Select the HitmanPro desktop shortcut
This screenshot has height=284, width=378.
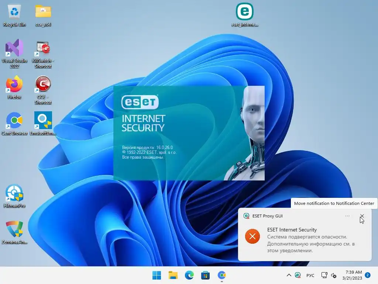pyautogui.click(x=14, y=196)
